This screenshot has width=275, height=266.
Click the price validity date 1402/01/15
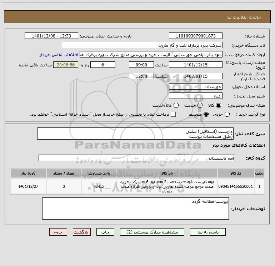[196, 76]
